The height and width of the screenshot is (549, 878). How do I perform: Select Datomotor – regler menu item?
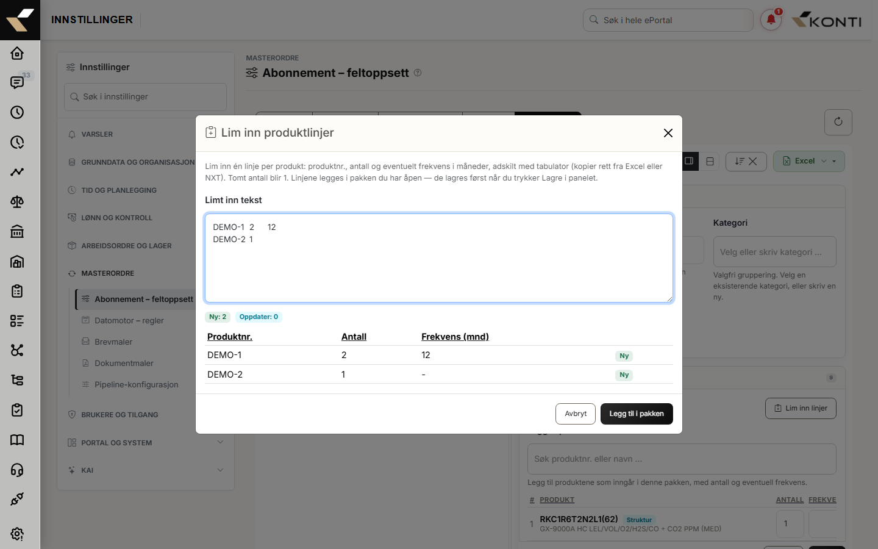(129, 320)
